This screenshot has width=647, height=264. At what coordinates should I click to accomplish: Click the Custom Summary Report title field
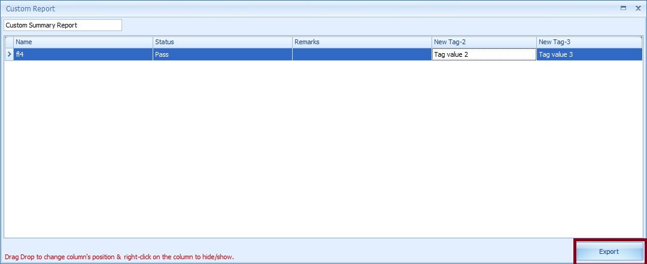[x=63, y=25]
